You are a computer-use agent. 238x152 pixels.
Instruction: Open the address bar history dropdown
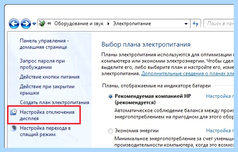point(186,24)
